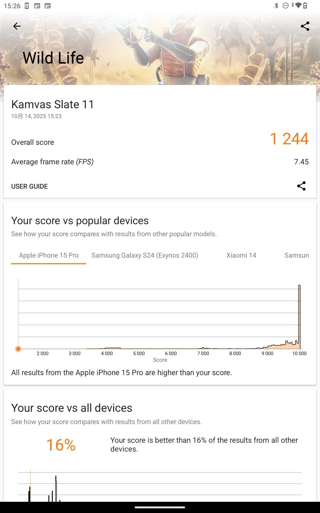Tap the download notification icon
Screen dimensions: 320x513
coord(27,6)
